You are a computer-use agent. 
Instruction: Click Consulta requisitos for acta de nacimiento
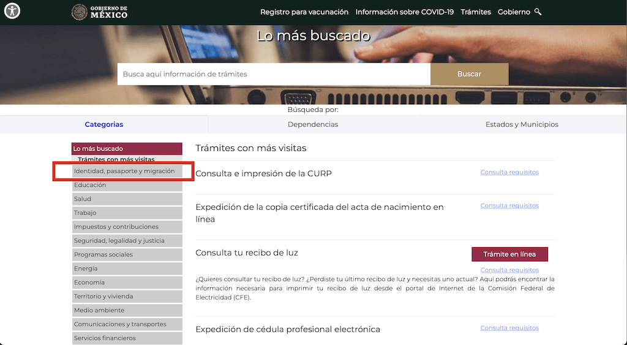click(x=509, y=206)
